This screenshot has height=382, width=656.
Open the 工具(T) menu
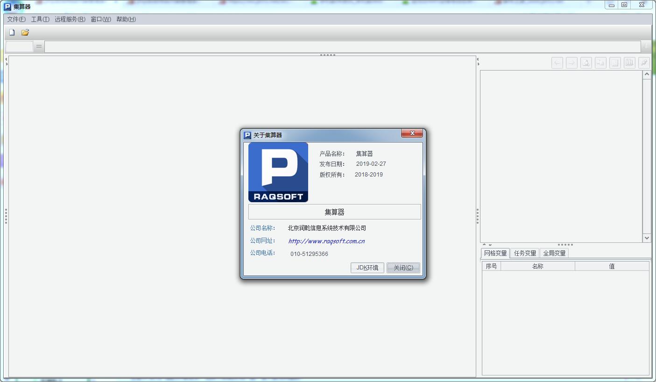click(x=40, y=19)
